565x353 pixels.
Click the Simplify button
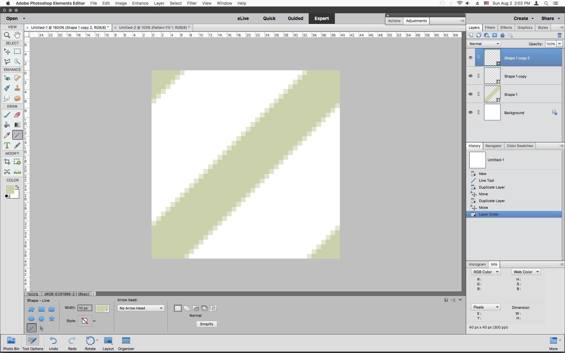[x=206, y=324]
